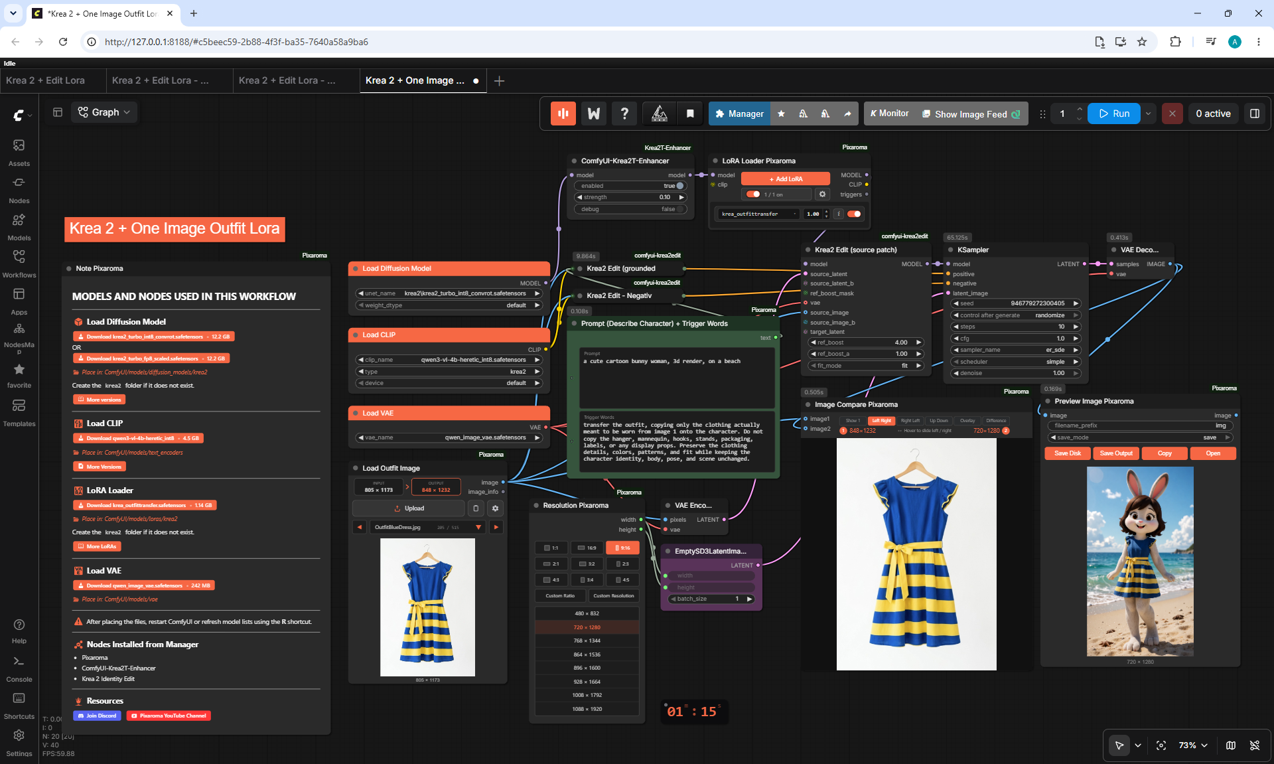This screenshot has width=1274, height=764.
Task: Click the question mark toolbar icon
Action: (x=624, y=114)
